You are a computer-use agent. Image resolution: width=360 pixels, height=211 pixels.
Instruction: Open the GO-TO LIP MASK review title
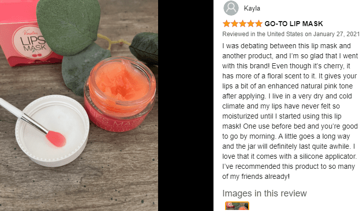294,24
